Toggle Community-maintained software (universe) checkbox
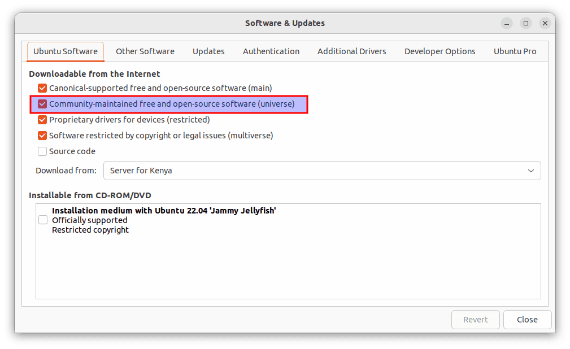570x349 pixels. click(42, 104)
